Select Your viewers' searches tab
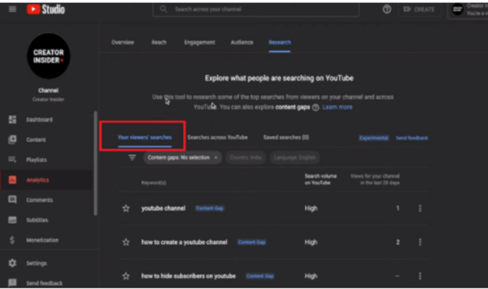This screenshot has height=289, width=488. pyautogui.click(x=145, y=137)
